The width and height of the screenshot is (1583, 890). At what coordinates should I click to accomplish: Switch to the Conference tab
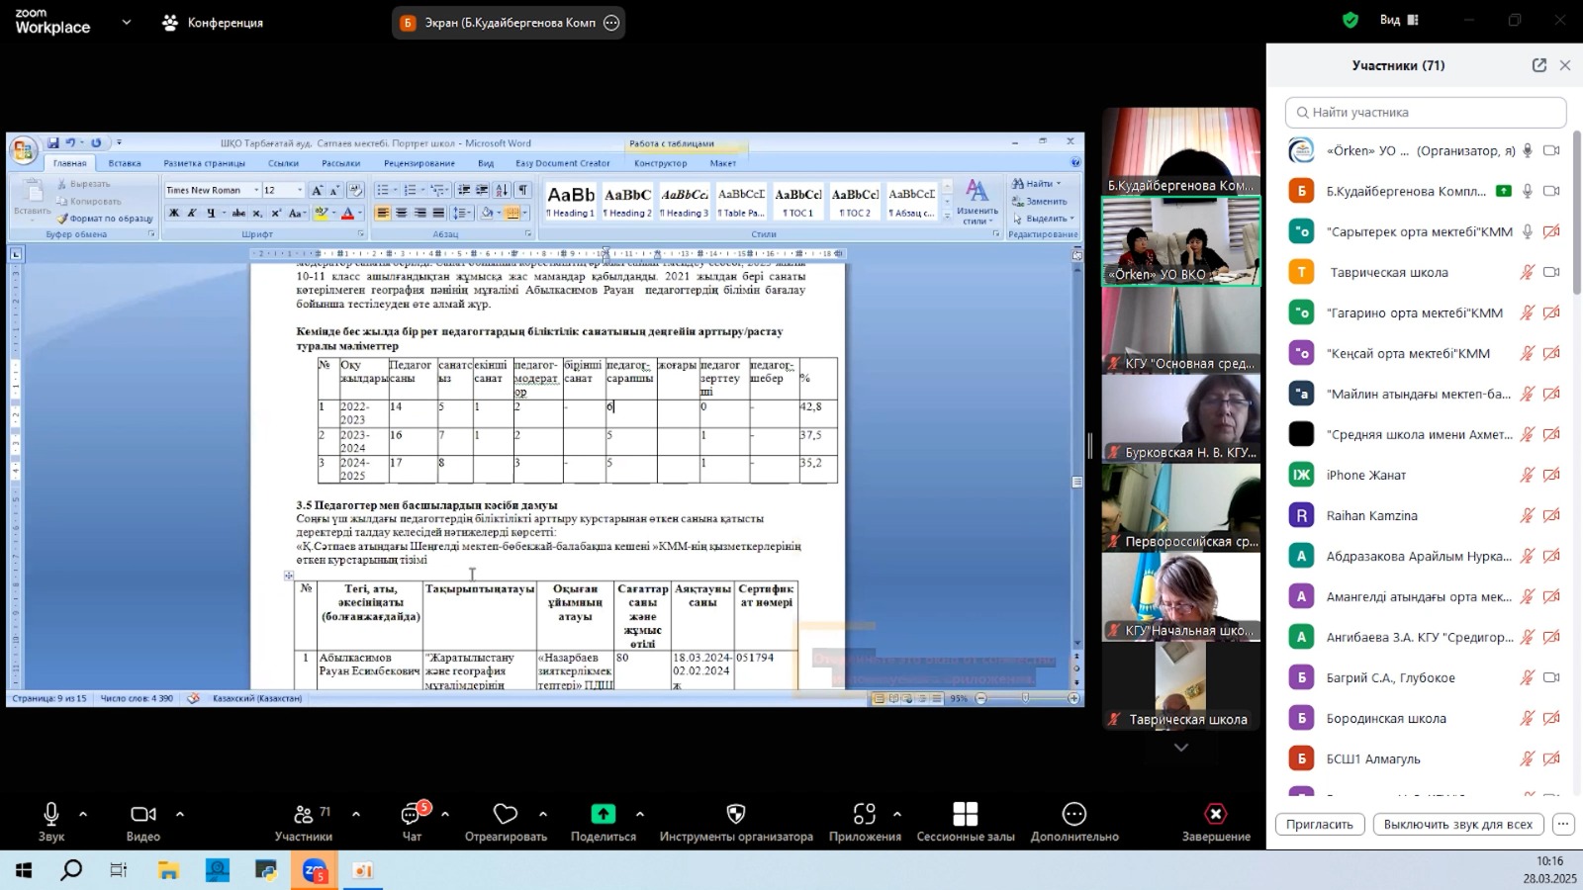click(x=213, y=22)
